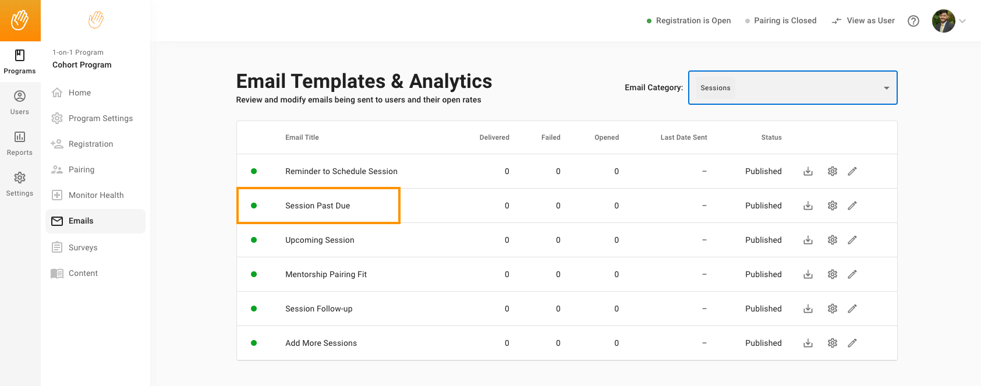This screenshot has height=386, width=981.
Task: Click green status dot for Session Past Due
Action: [x=254, y=206]
